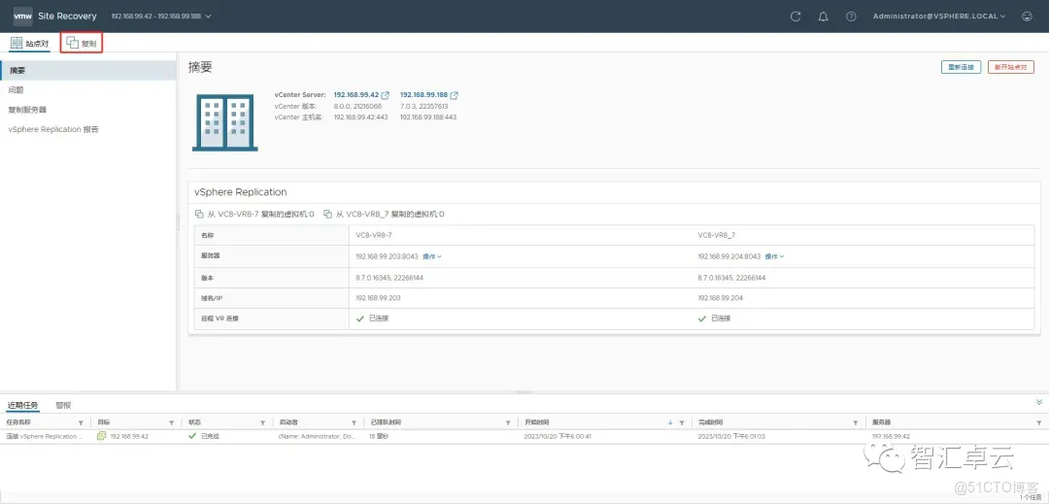Collapse the recent tasks panel with double chevron
This screenshot has height=504, width=1049.
click(x=1039, y=402)
